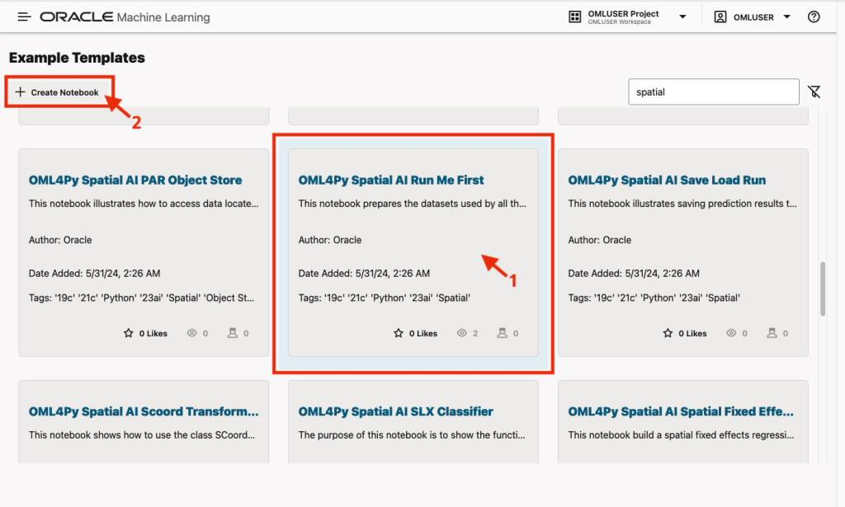Click the search field containing spatial
This screenshot has width=845, height=507.
[714, 92]
